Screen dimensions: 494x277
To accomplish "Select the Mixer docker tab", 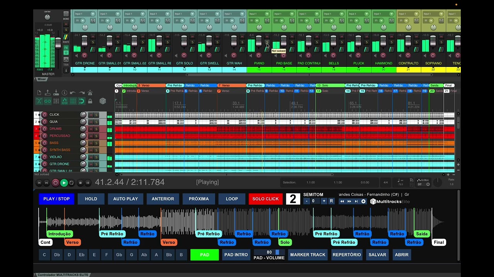I will click(x=42, y=79).
